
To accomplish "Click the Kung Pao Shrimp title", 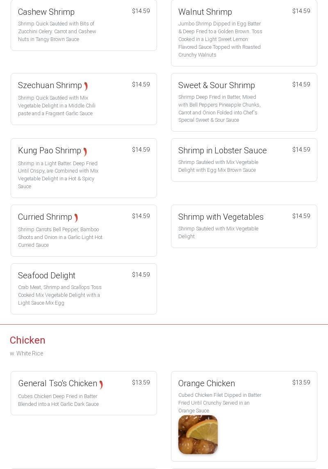I will coord(50,150).
